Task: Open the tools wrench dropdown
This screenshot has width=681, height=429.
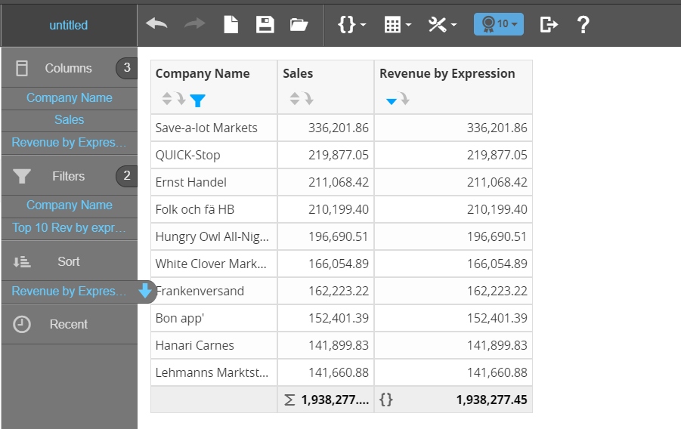Action: 442,24
